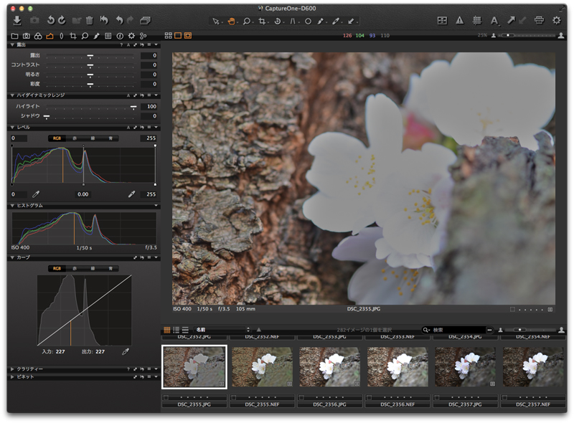Image resolution: width=574 pixels, height=423 pixels.
Task: Select the DSC_2356.NEF thumbnail
Action: click(397, 366)
